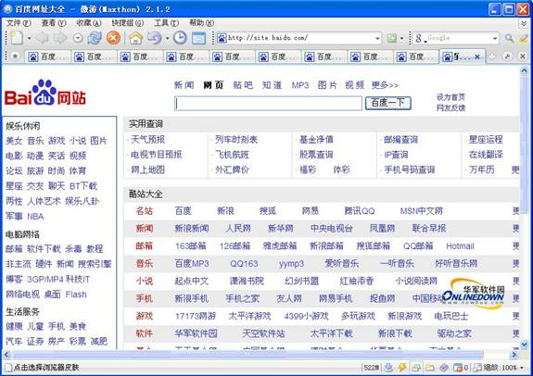Click the Full Screen window icon
The image size is (533, 376).
pos(199,38)
